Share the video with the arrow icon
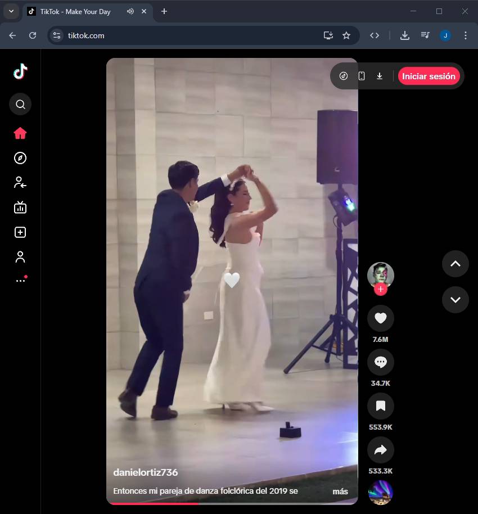478x514 pixels. [380, 450]
